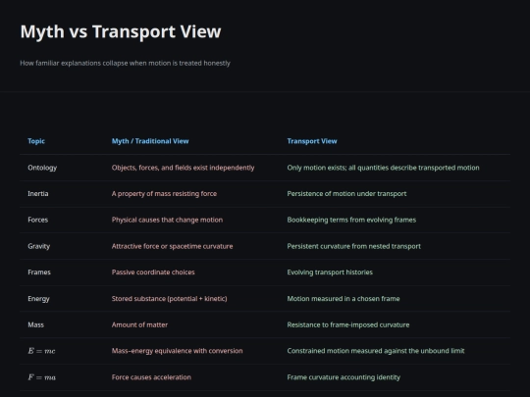Click 'Physical causes that change motion'
530x397 pixels.
tap(167, 220)
